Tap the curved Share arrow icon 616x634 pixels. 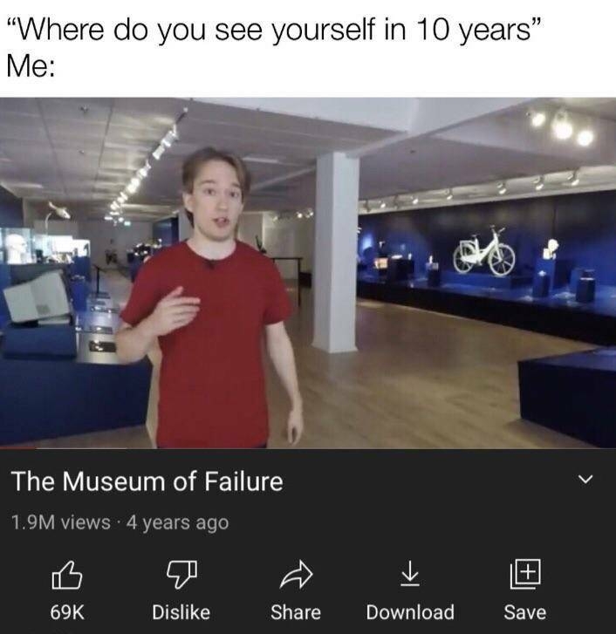tap(296, 574)
